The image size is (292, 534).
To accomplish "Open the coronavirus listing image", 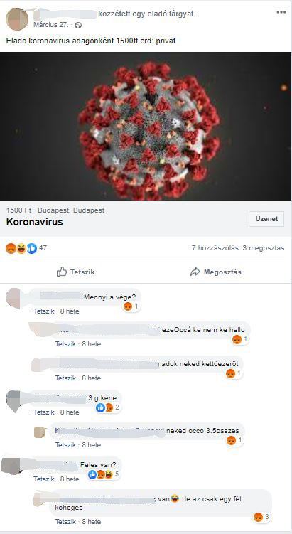I will (146, 126).
